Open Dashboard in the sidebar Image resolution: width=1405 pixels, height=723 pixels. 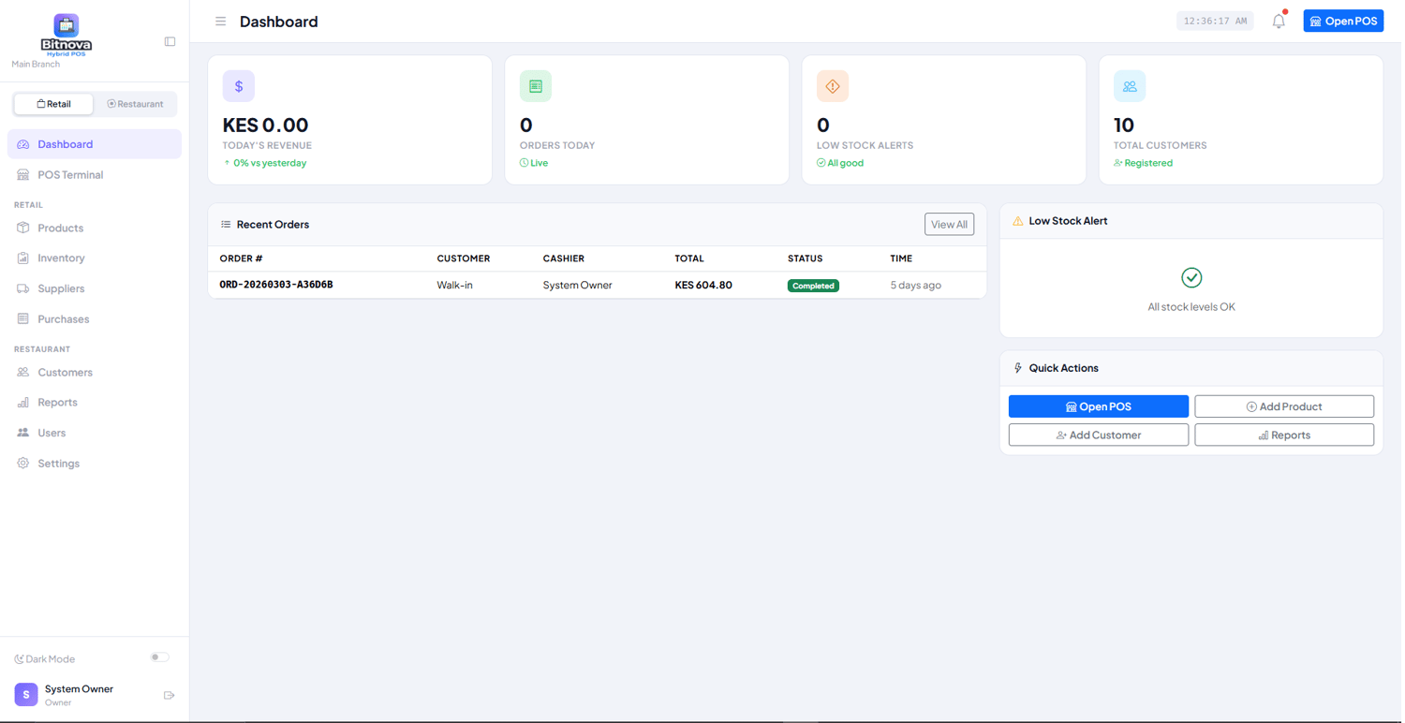point(95,144)
